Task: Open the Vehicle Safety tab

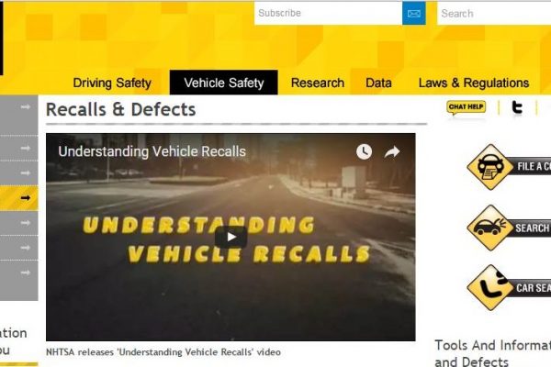Action: click(x=224, y=83)
